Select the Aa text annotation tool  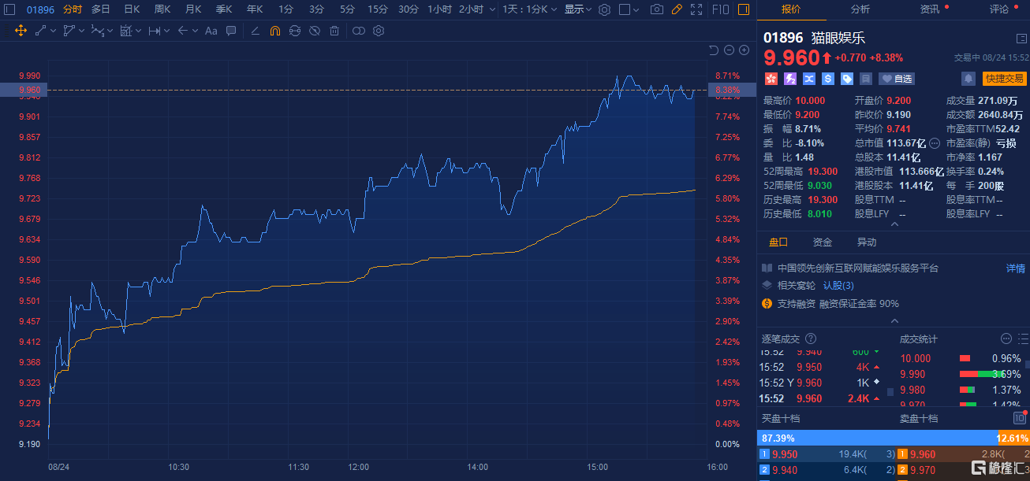(211, 31)
